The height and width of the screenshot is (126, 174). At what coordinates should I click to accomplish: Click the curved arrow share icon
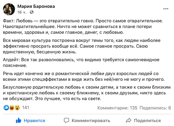pyautogui.click(x=128, y=121)
